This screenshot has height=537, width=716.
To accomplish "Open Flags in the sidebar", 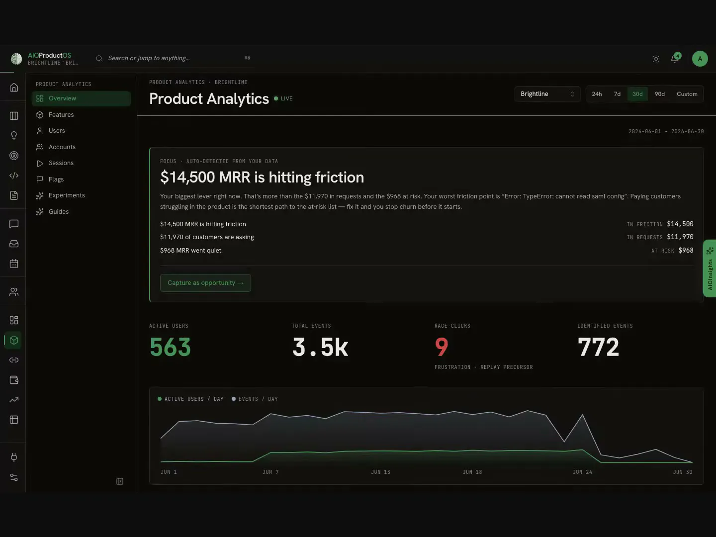I will (x=82, y=179).
